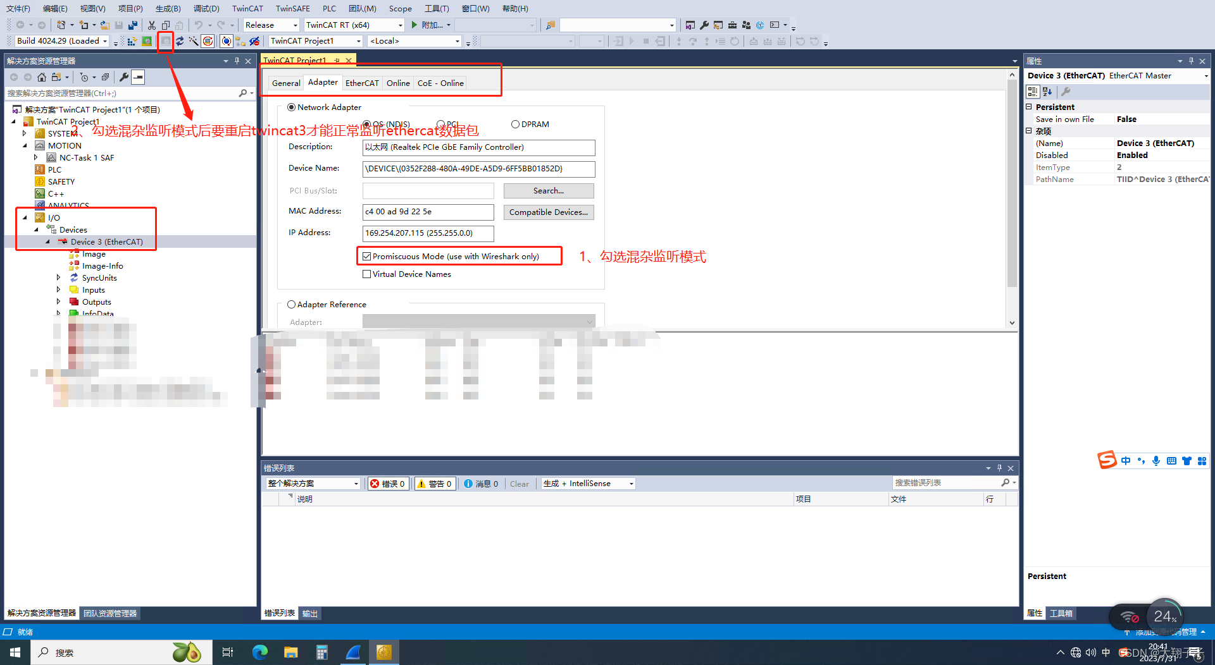This screenshot has height=665, width=1215.
Task: Click the wrench Properties icon in top toolbar
Action: click(x=704, y=25)
